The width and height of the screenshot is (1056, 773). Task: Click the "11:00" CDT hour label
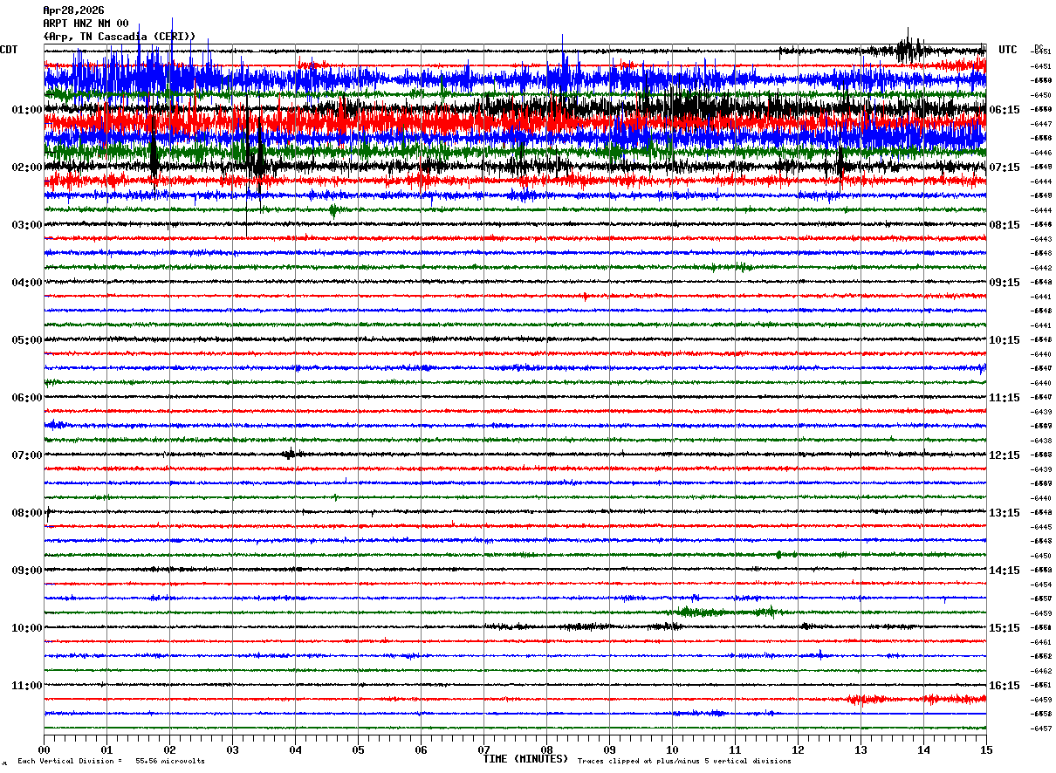(27, 686)
